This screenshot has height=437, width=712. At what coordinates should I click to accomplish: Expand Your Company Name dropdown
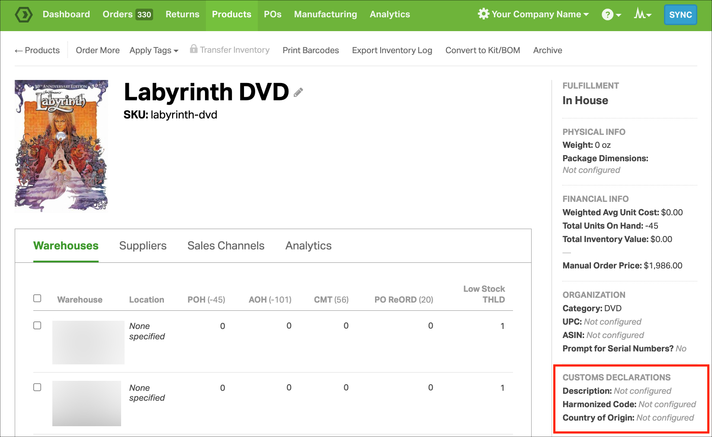tap(540, 14)
